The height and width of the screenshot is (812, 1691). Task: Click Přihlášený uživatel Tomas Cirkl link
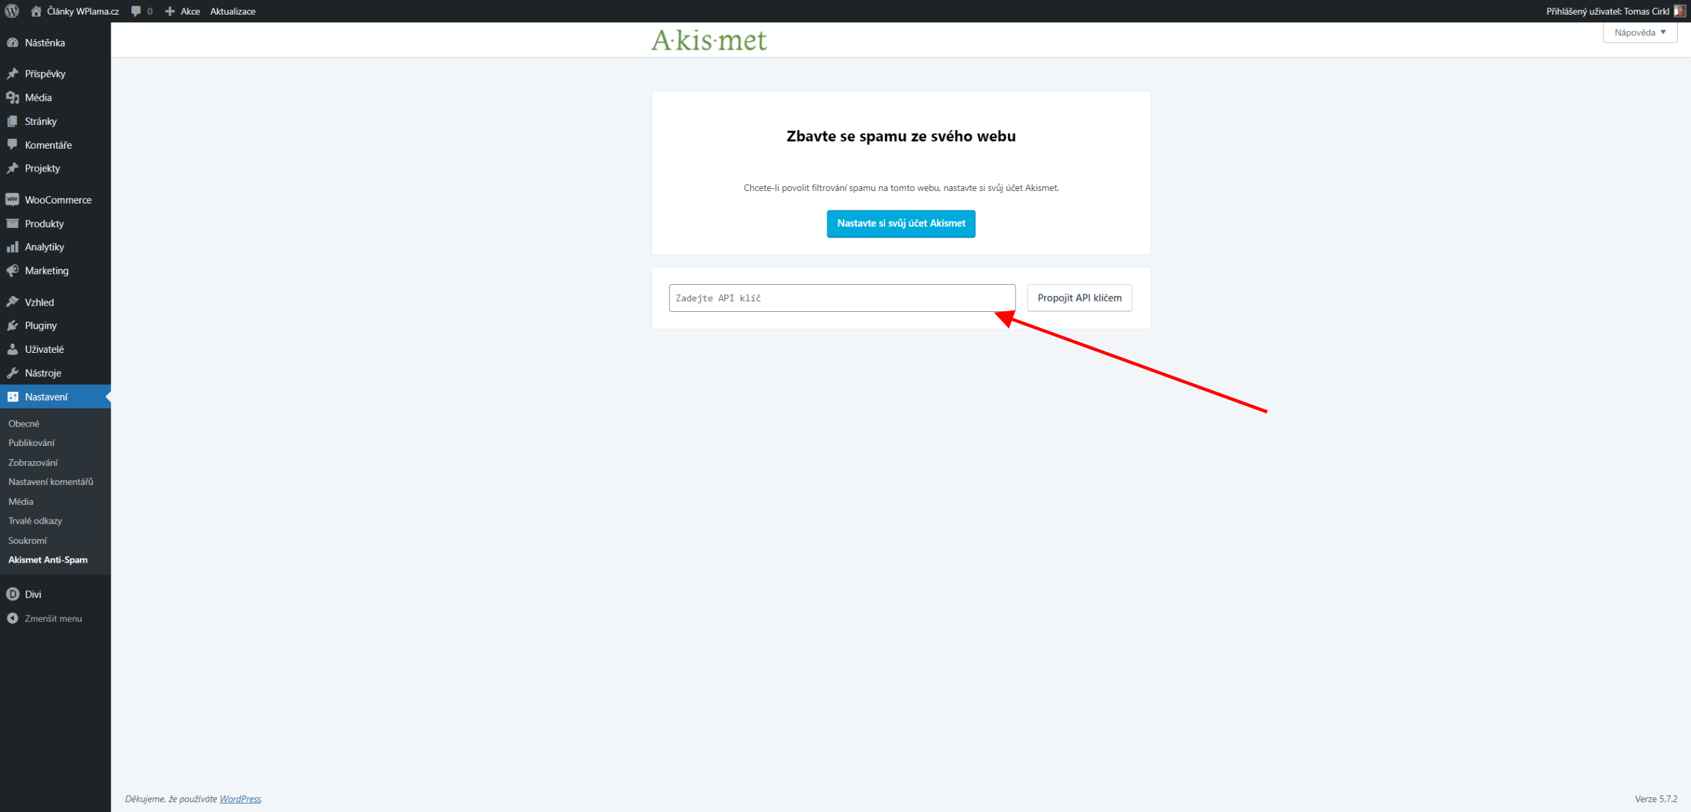[1608, 11]
